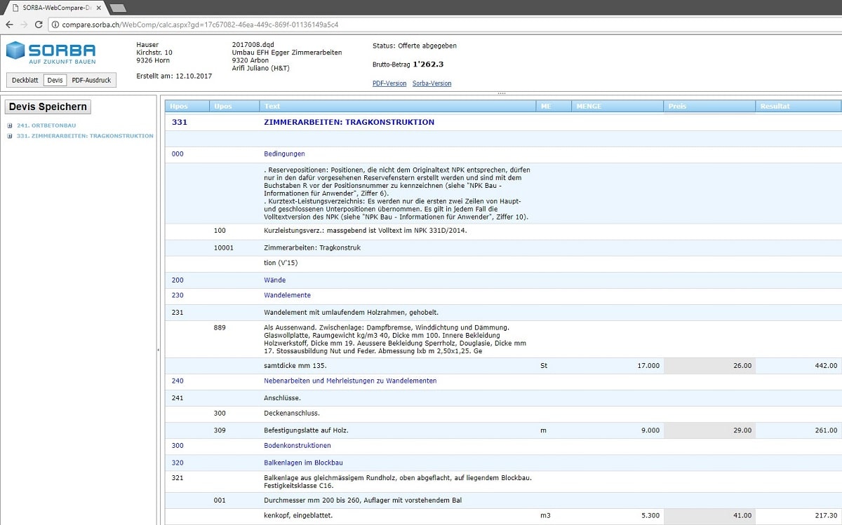842x525 pixels.
Task: Reload the page with the refresh icon
Action: [38, 25]
